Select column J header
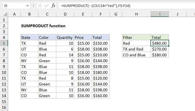Screen dimensions: 195x111 point(178,14)
